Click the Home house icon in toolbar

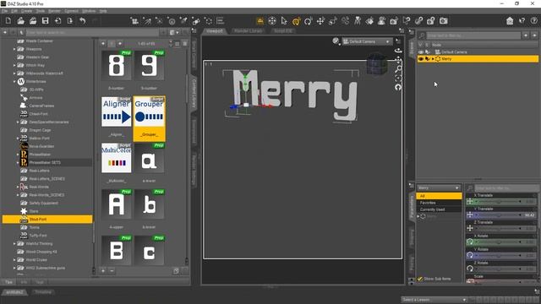(510, 21)
